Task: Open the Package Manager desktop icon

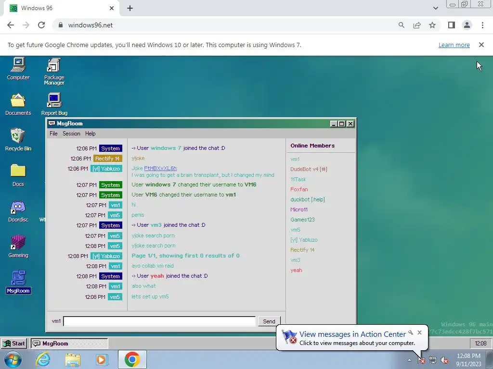Action: (x=54, y=72)
